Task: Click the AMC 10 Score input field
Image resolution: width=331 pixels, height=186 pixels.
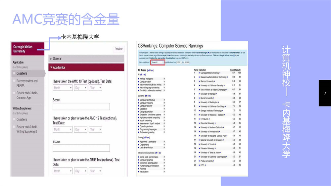Action: 81,107
